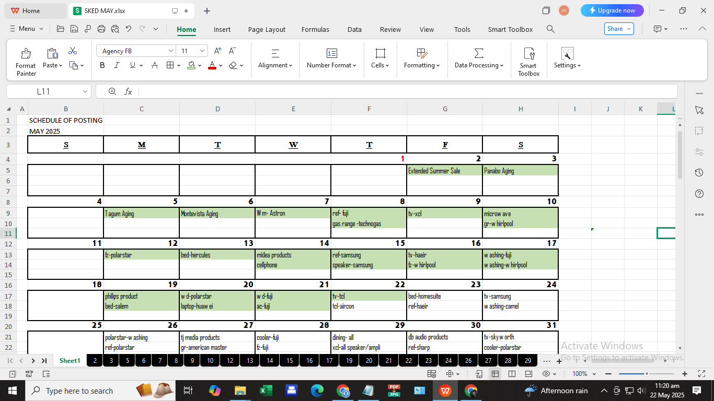Viewport: 714px width, 401px height.
Task: Click the Upgrade now button
Action: point(612,10)
